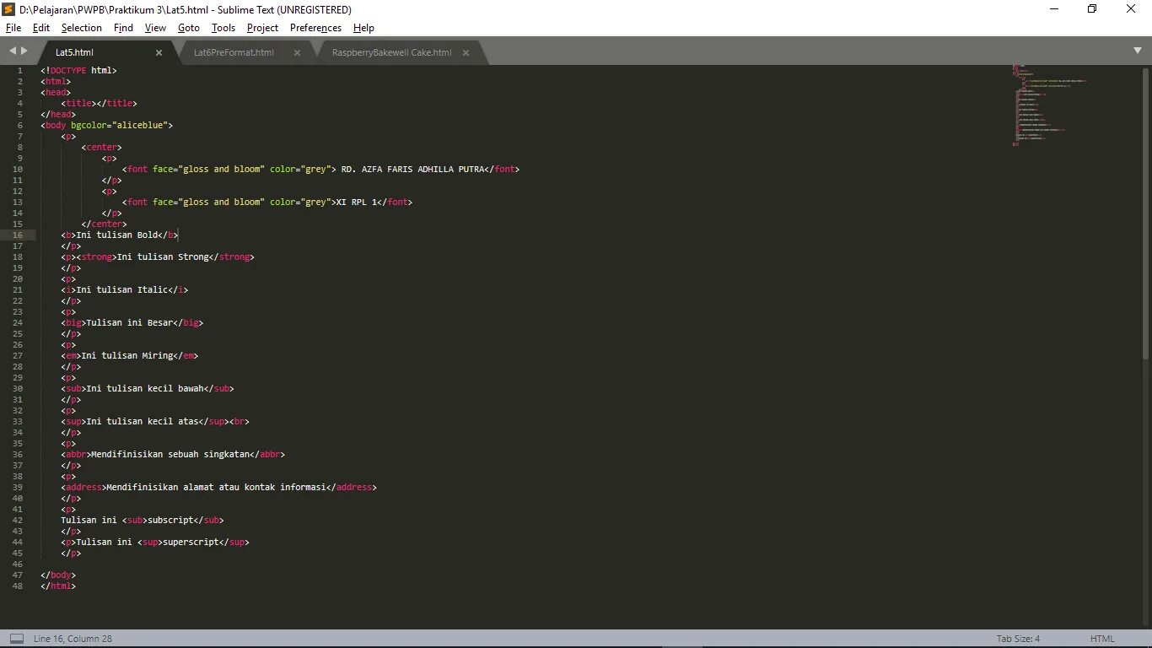Toggle the side bar icon in status bar
The width and height of the screenshot is (1152, 648).
pyautogui.click(x=17, y=639)
